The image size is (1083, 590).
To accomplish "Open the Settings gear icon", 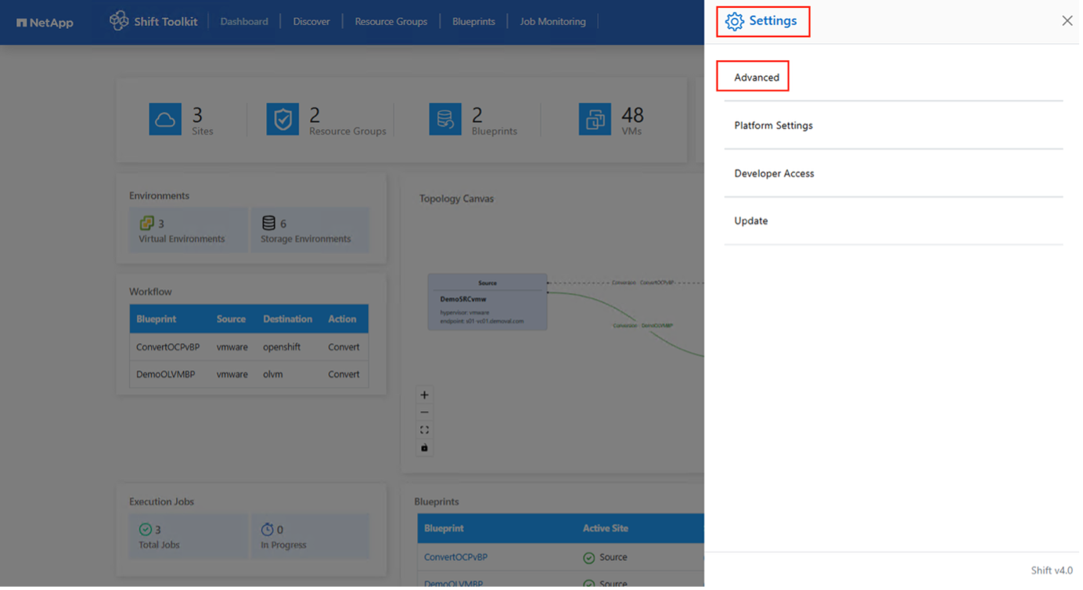I will click(x=734, y=21).
